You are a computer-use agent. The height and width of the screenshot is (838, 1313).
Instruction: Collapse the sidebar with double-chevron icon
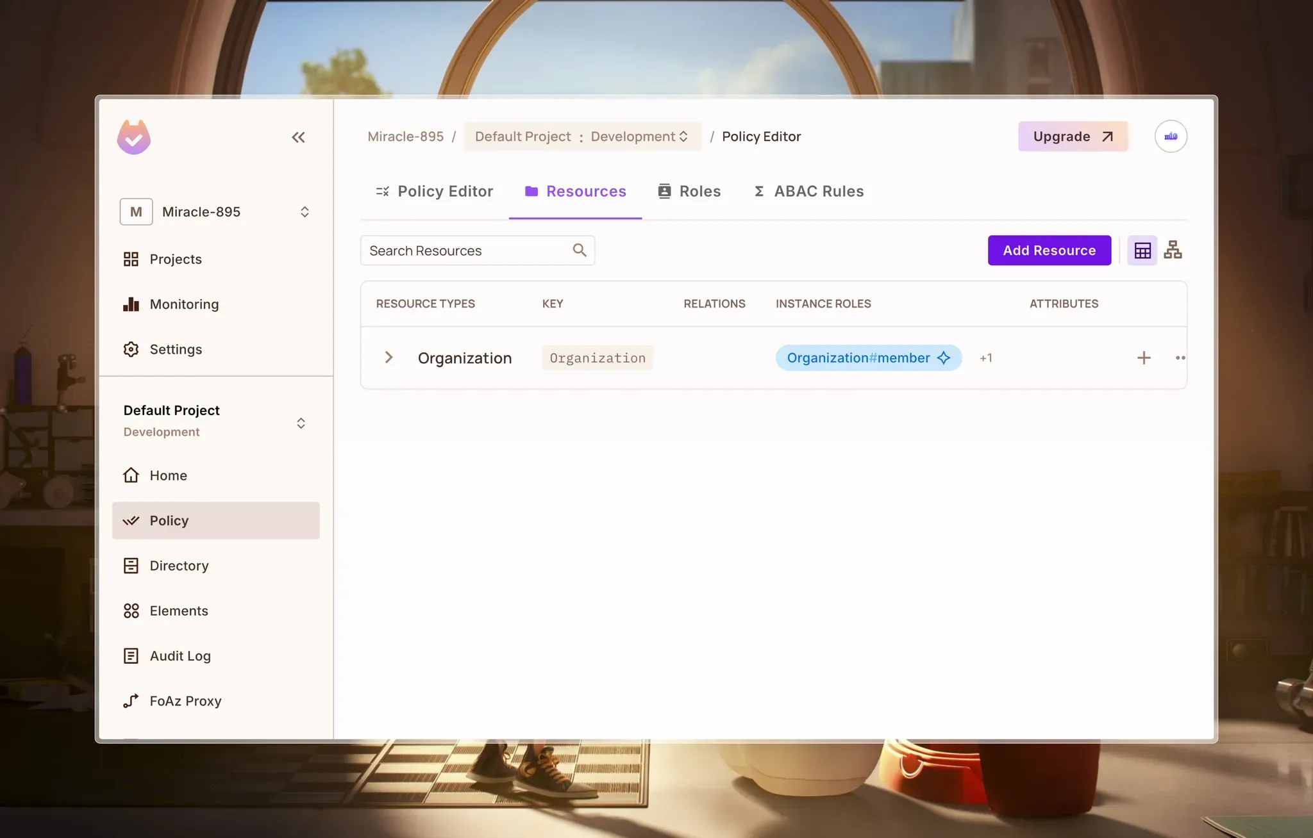(298, 137)
